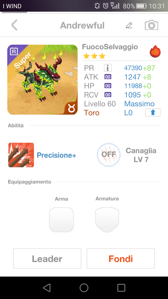
Task: Open the PR info icon
Action: coord(108,68)
